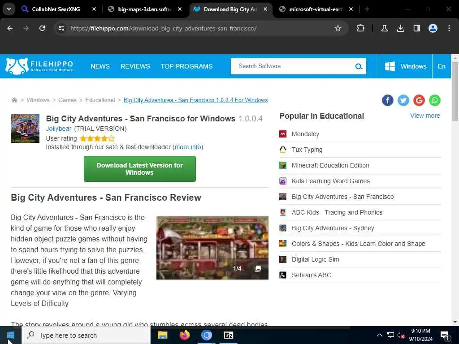Click the 'more info' link
The height and width of the screenshot is (344, 459).
tap(188, 147)
